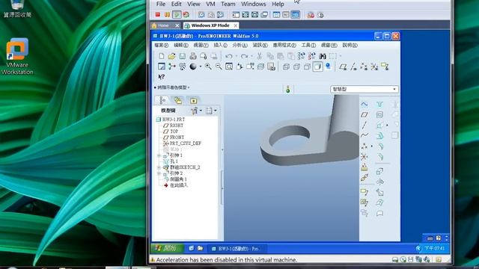
Task: Open a file with the yellow folder icon
Action: pos(171,56)
